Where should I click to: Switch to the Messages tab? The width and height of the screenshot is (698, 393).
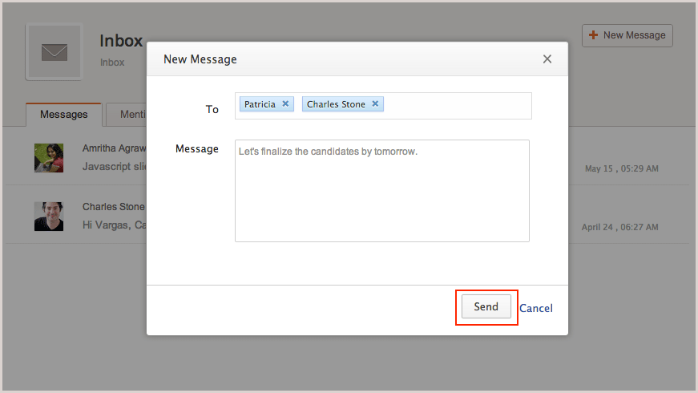[x=64, y=115]
